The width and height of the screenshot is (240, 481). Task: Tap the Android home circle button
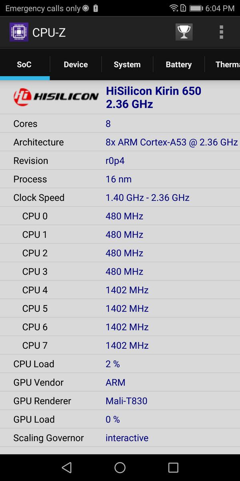click(x=120, y=467)
